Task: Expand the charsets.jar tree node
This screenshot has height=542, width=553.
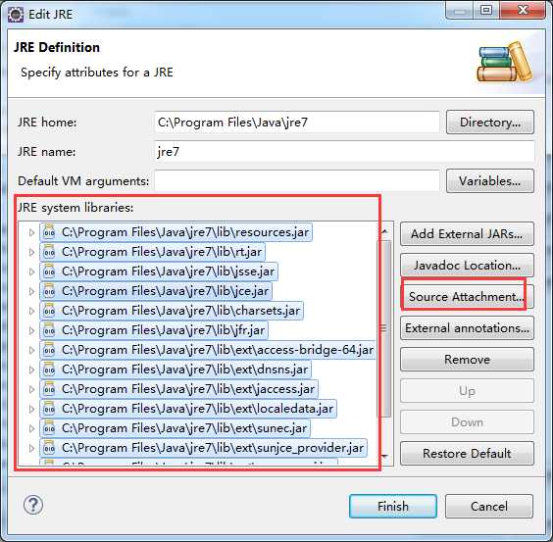Action: [x=31, y=311]
